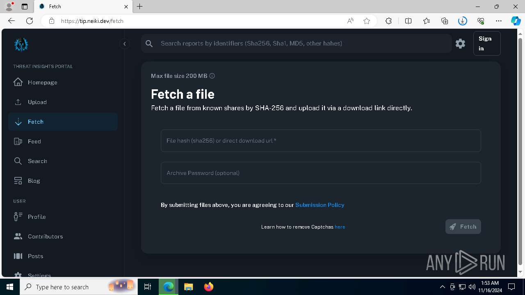Show hidden system tray icons
The height and width of the screenshot is (295, 525).
coord(442,287)
